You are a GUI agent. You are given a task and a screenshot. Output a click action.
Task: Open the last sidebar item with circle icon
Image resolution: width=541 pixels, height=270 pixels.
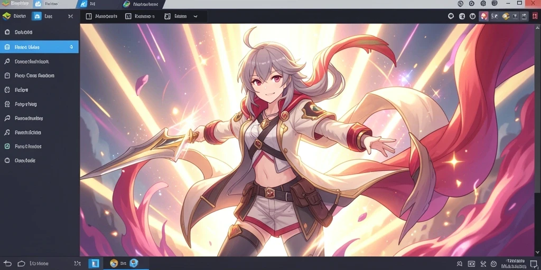point(39,160)
